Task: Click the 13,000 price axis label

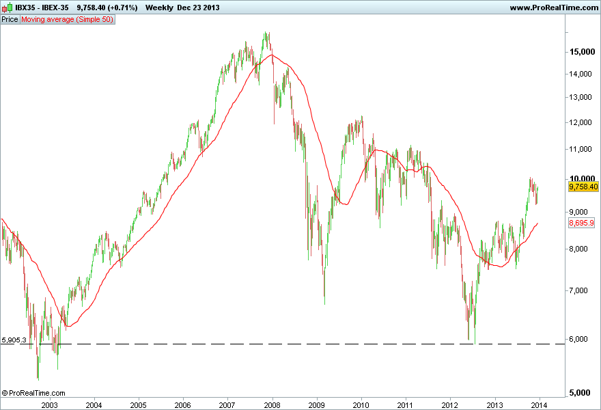Action: (581, 98)
